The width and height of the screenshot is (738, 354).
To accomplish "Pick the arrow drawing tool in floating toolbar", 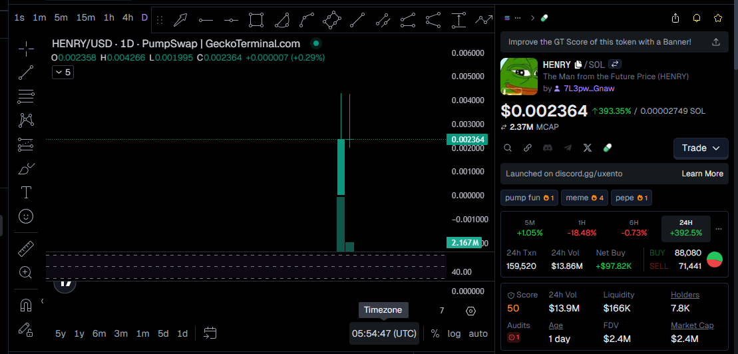I will coord(181,20).
